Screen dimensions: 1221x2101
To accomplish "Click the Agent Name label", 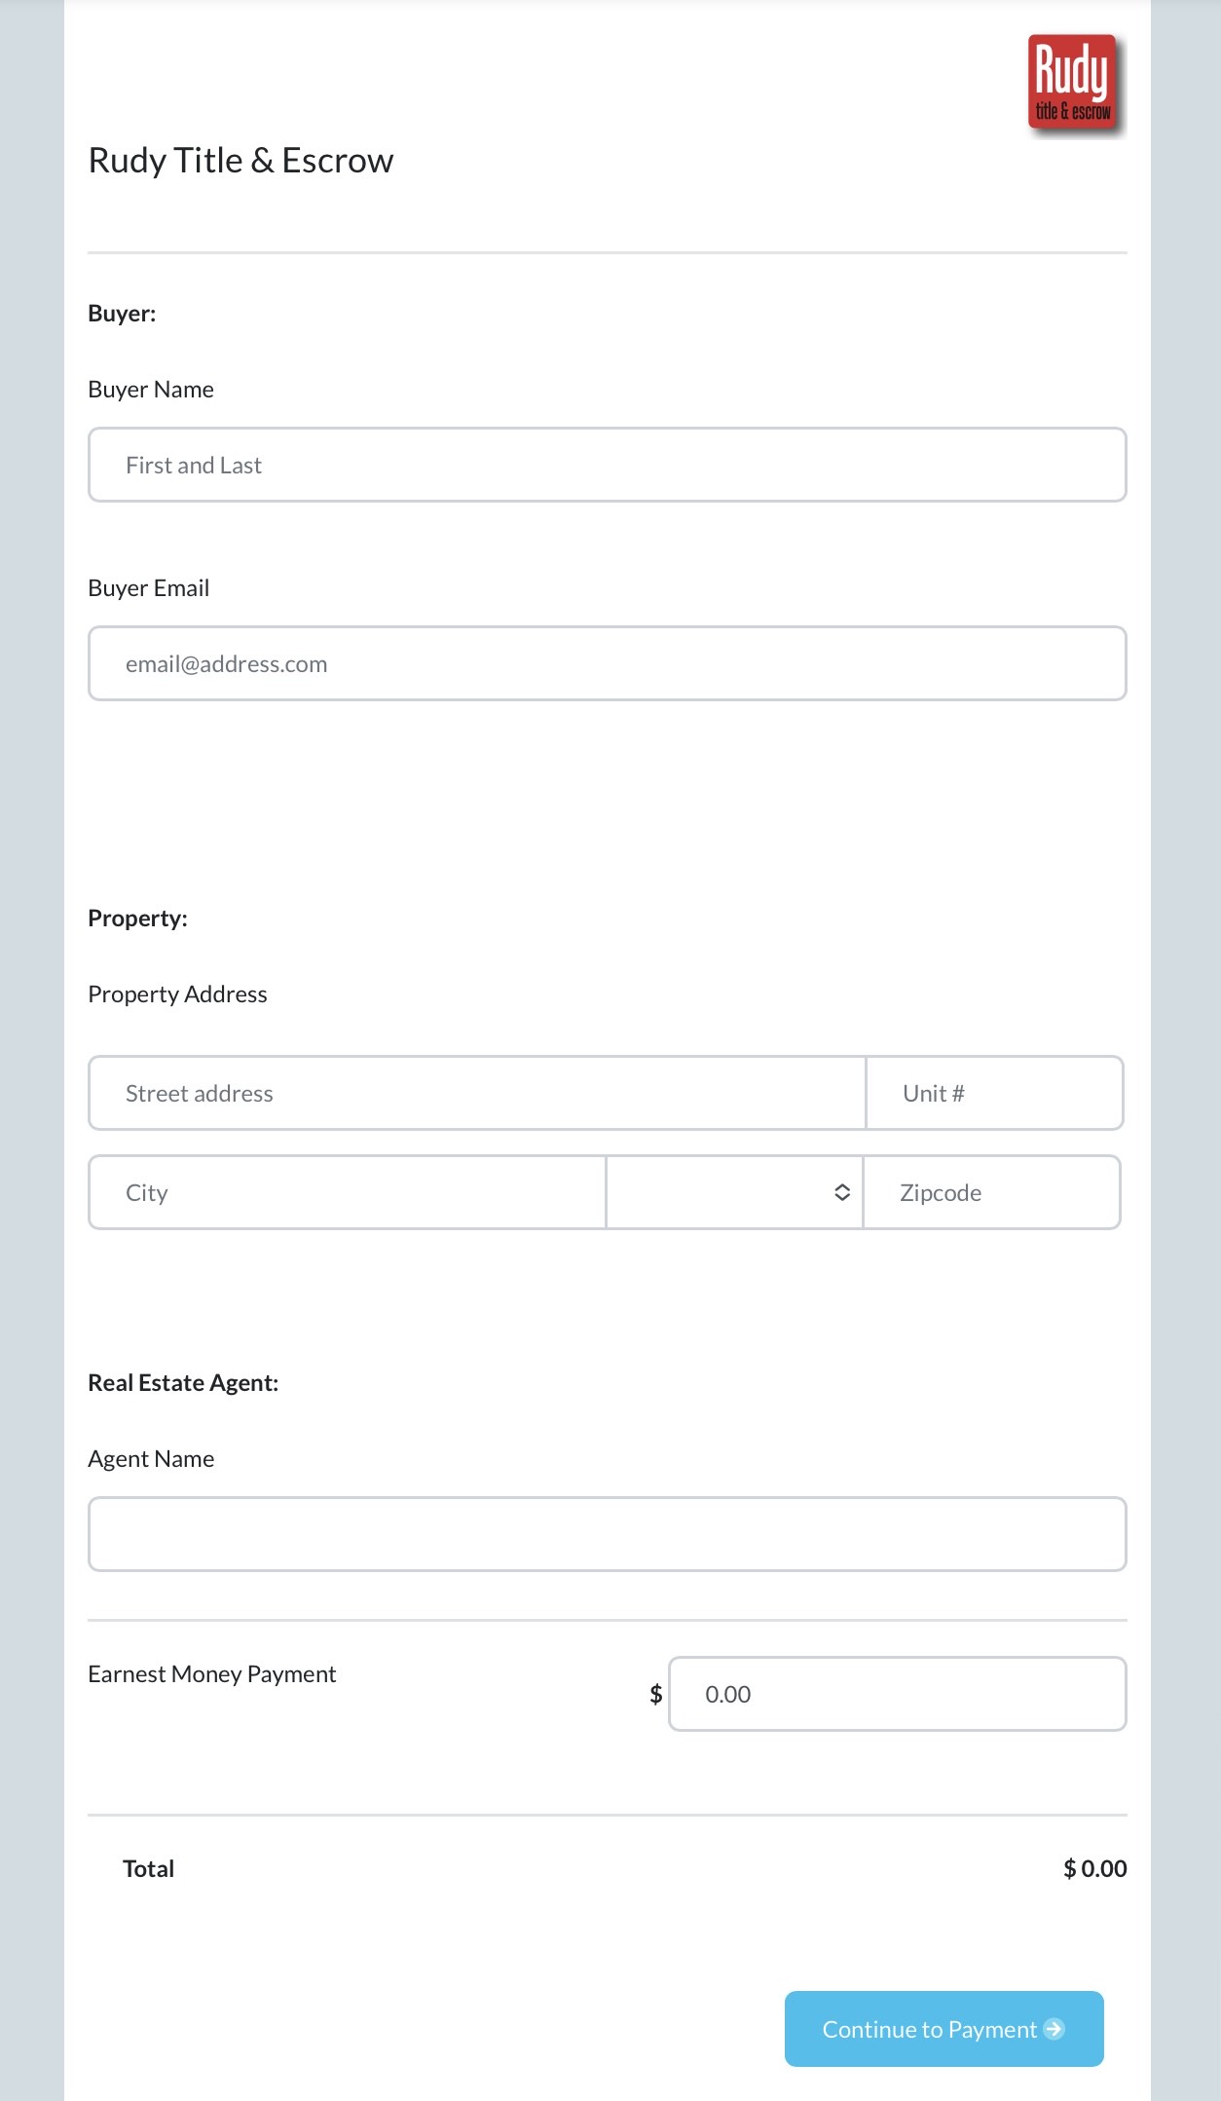I will coord(151,1459).
